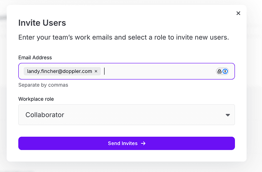Image resolution: width=262 pixels, height=172 pixels.
Task: Focus the empty area of Email Address field
Action: click(x=159, y=71)
